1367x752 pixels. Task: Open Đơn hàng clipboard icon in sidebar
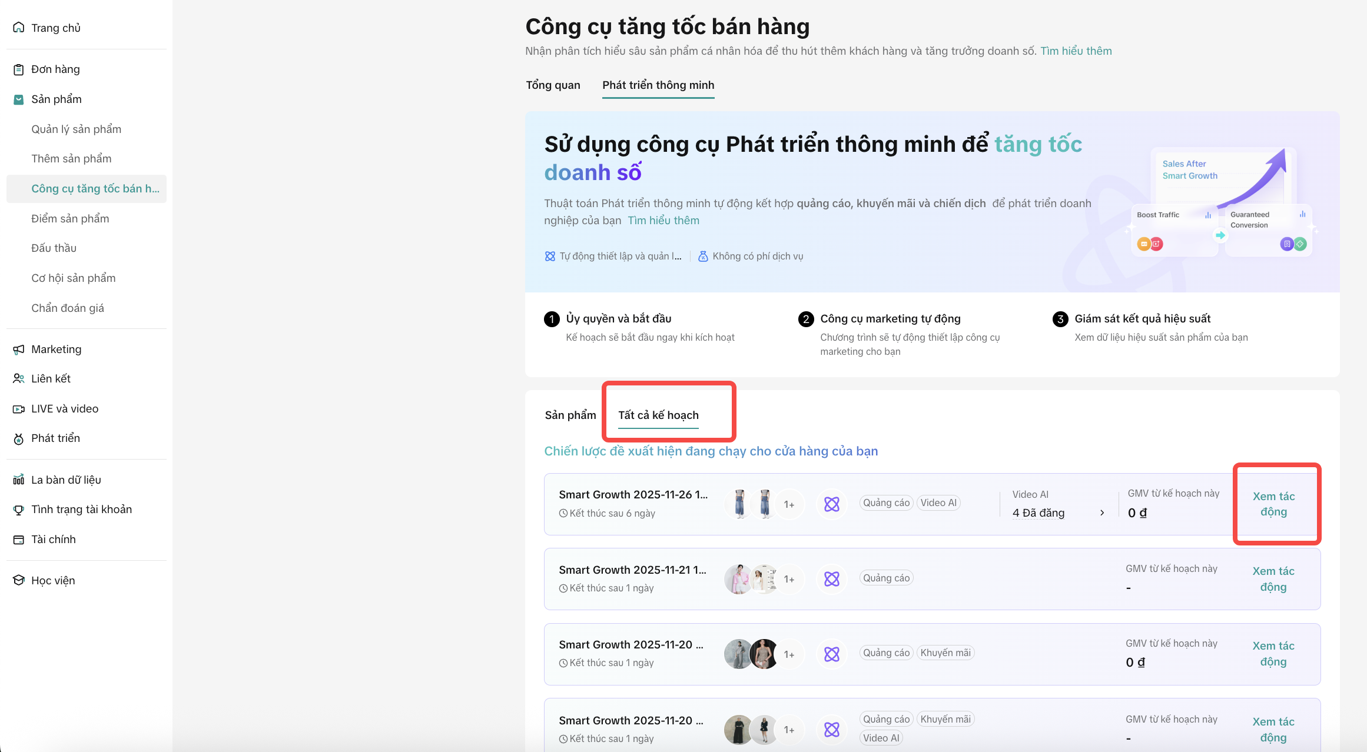pos(19,69)
